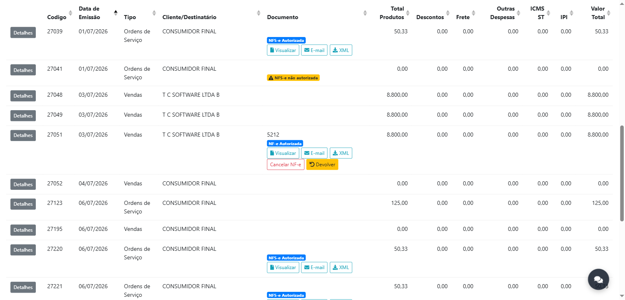
Task: Download XML for order 27220
Action: [x=341, y=267]
